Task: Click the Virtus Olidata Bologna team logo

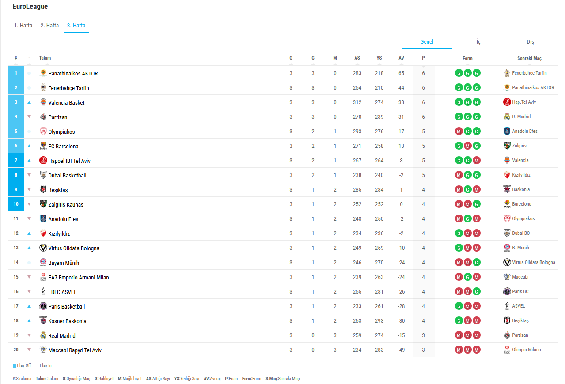Action: 43,248
